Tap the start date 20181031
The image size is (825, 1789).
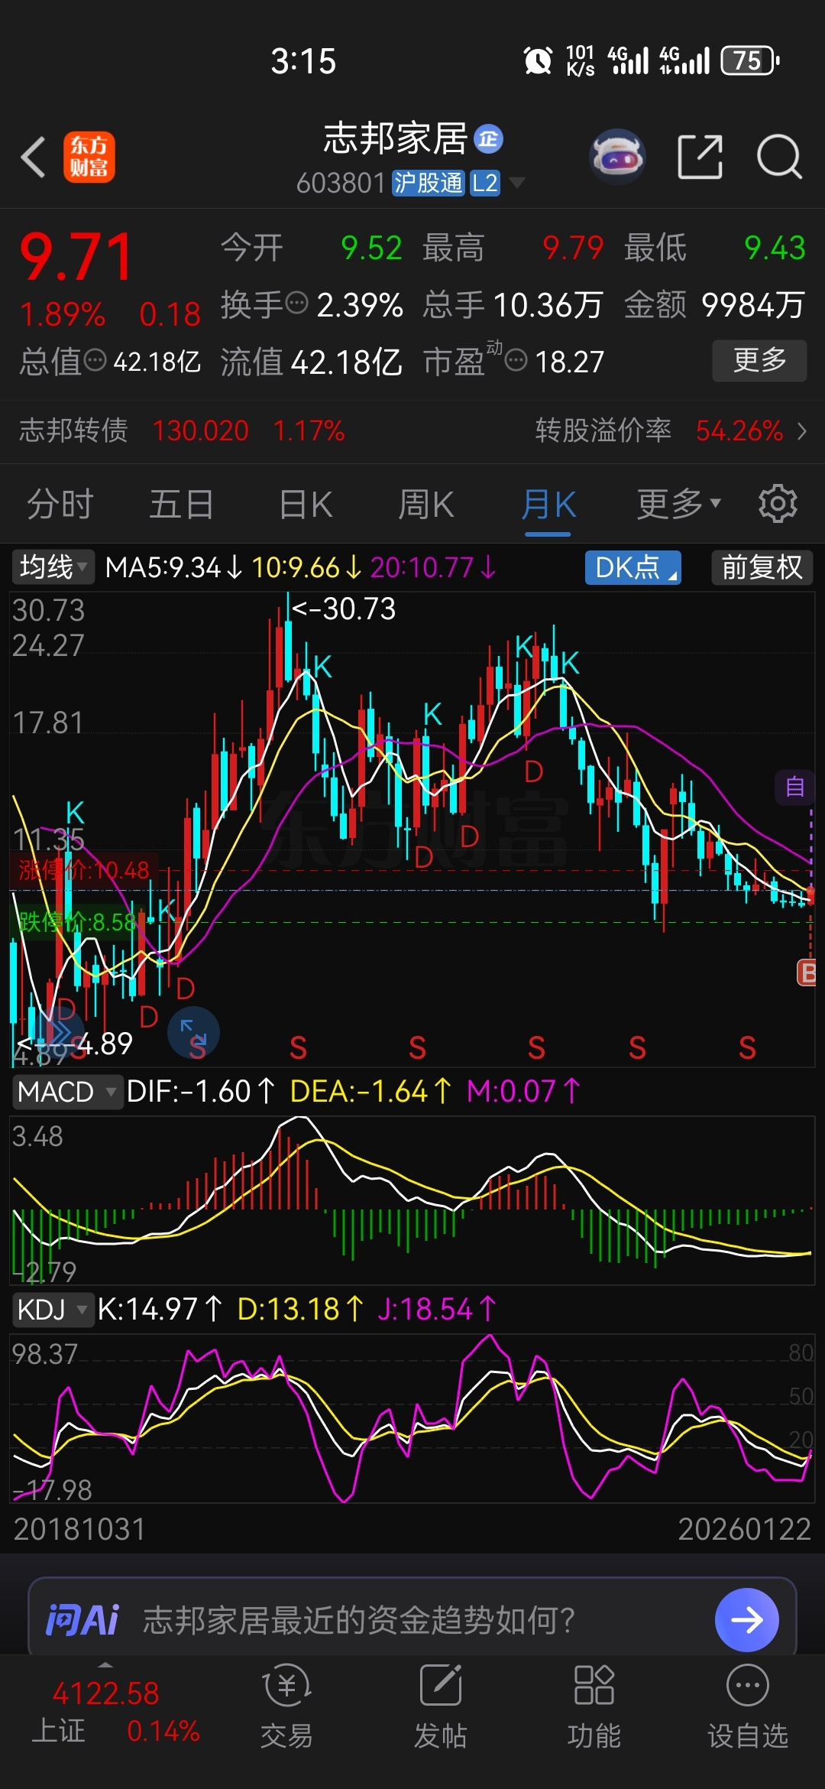point(79,1529)
